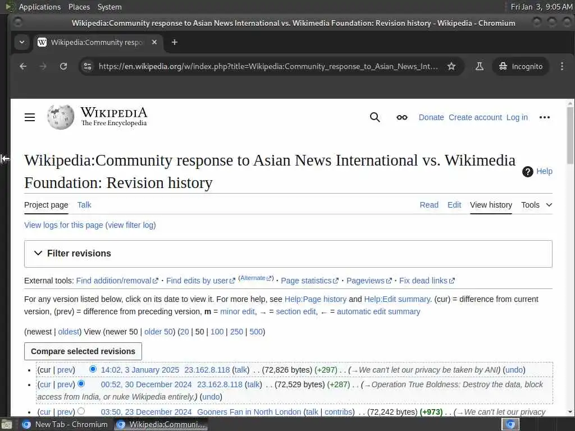The image size is (575, 431).
Task: Open the Alternate external tool link
Action: pos(255,278)
